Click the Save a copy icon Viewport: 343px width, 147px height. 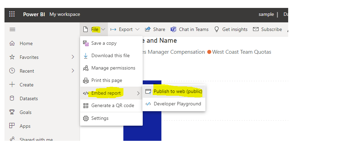(x=86, y=43)
